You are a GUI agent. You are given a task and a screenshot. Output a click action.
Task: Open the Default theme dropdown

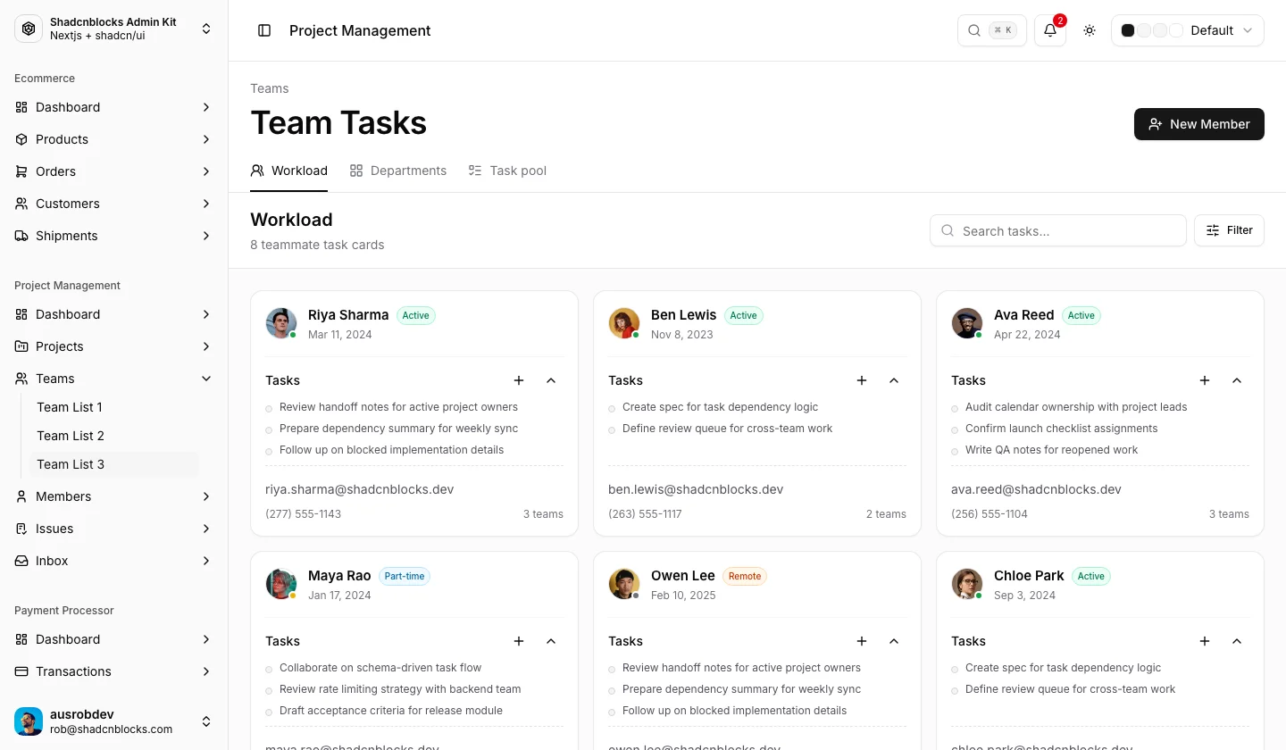1188,30
